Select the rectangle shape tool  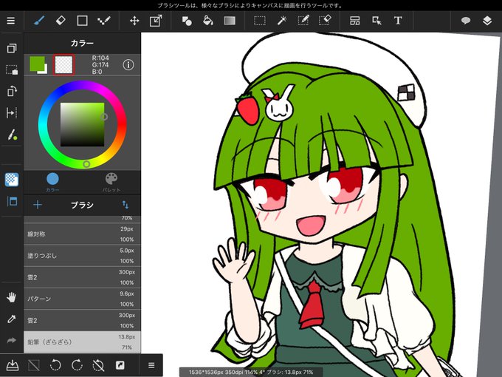pos(82,21)
